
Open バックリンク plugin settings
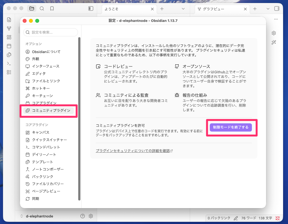tap(48, 177)
